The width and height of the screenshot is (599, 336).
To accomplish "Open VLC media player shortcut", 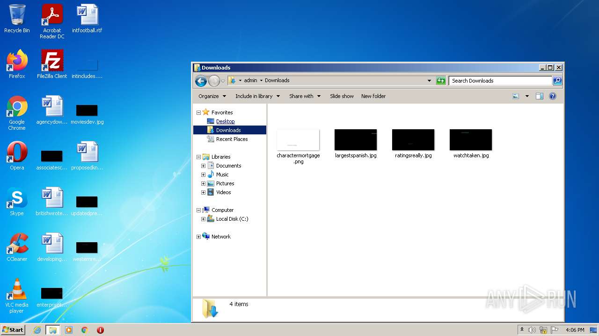I will coord(17,296).
